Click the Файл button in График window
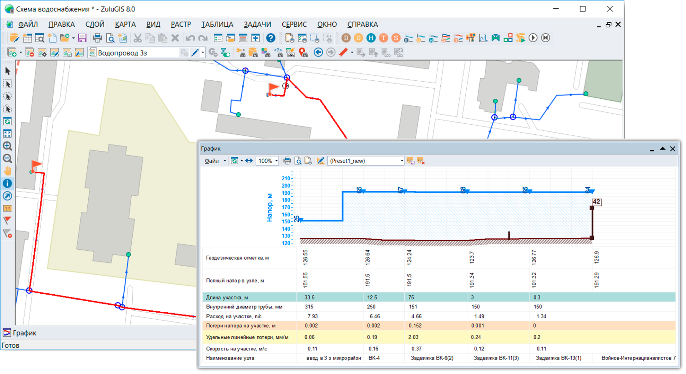Screen dimensions: 686x374 pyautogui.click(x=212, y=161)
